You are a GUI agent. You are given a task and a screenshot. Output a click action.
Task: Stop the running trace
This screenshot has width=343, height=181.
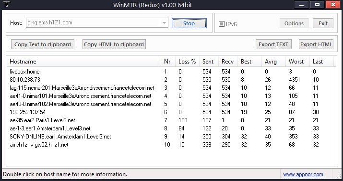189,23
